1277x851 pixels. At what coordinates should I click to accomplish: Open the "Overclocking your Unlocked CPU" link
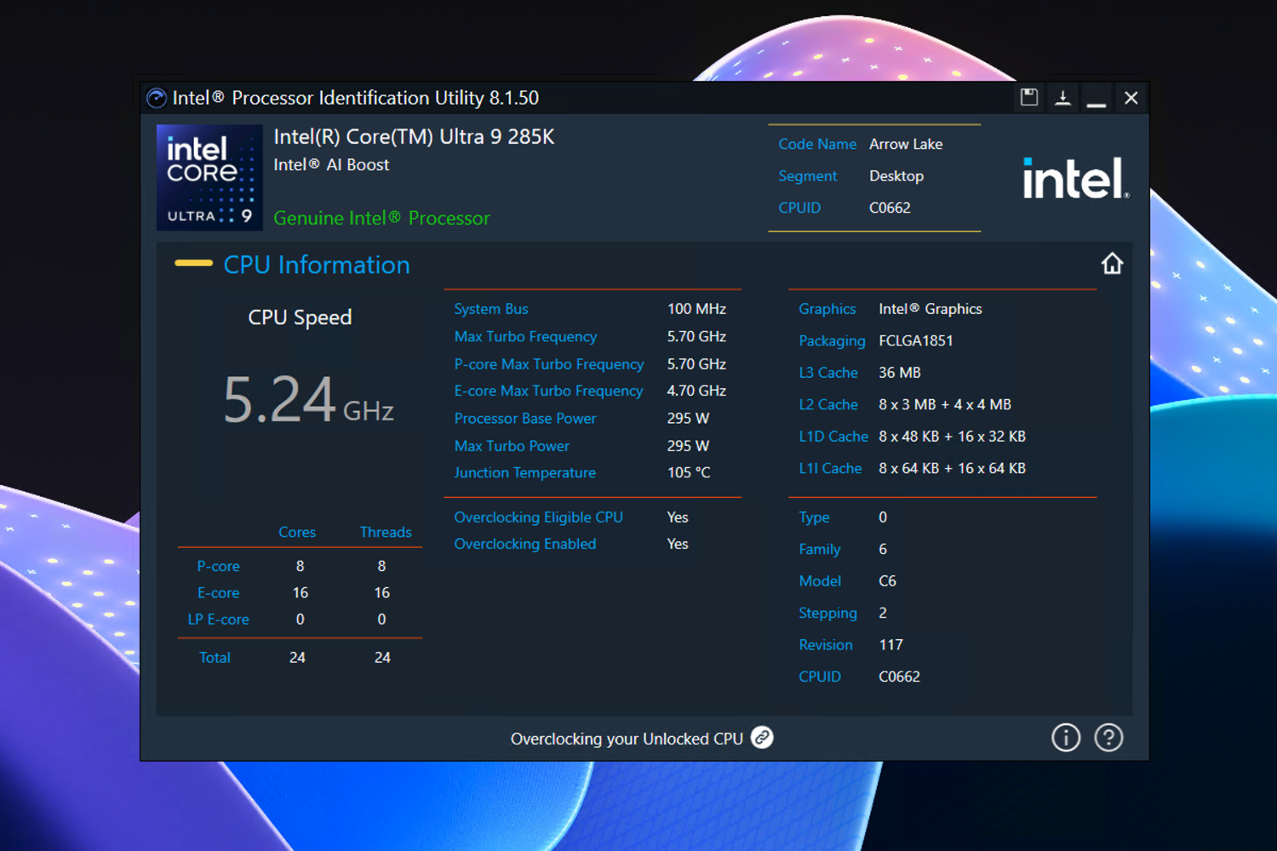tap(627, 739)
